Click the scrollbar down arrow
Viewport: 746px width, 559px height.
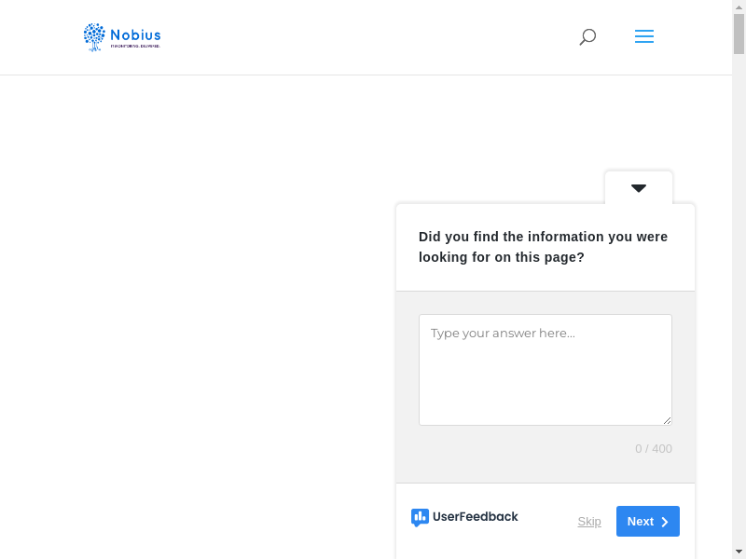(739, 551)
